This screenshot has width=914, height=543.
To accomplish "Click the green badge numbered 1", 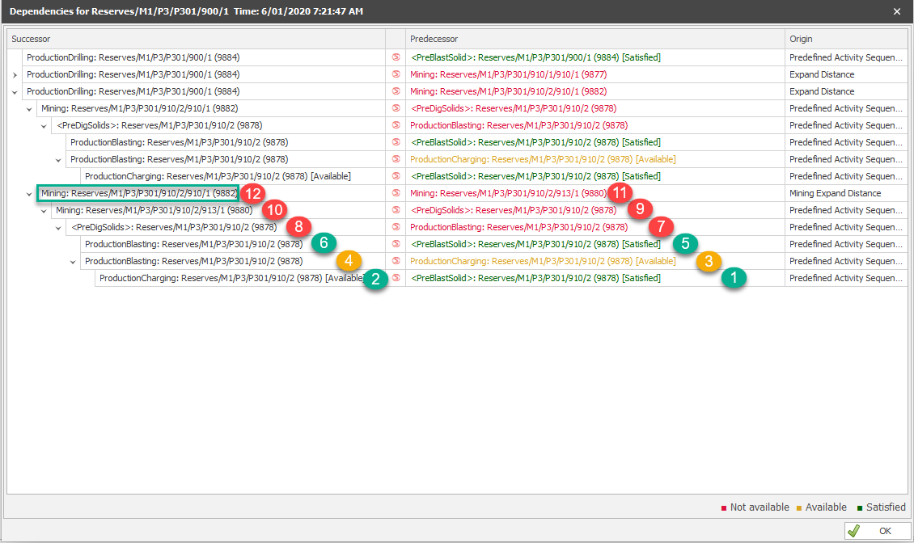I will coord(734,279).
